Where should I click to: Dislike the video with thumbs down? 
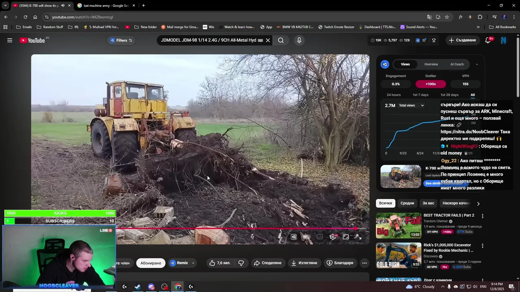click(241, 263)
